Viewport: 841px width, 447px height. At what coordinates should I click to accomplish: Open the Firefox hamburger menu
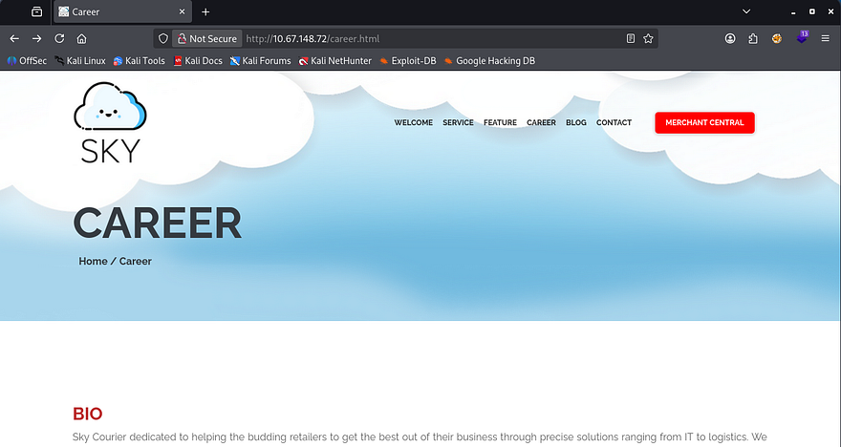825,39
